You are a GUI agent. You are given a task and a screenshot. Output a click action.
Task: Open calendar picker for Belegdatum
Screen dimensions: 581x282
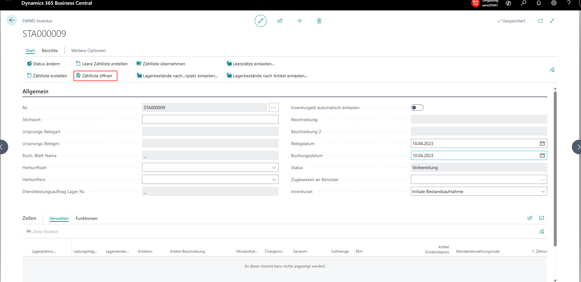tap(542, 144)
